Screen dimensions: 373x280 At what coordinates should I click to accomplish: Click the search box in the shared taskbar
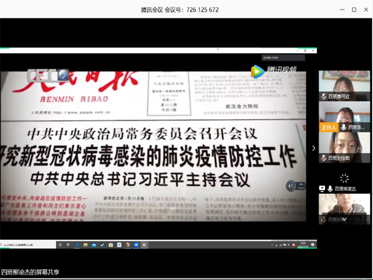click(28, 245)
